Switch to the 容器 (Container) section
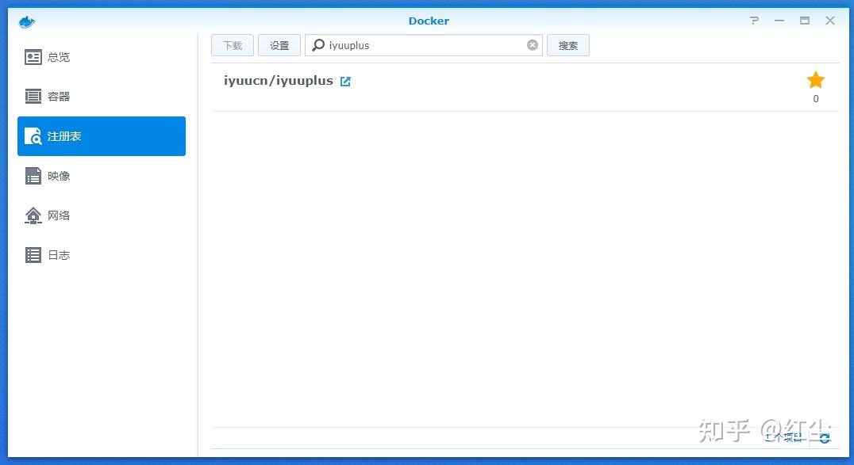Viewport: 854px width, 465px height. [x=58, y=96]
